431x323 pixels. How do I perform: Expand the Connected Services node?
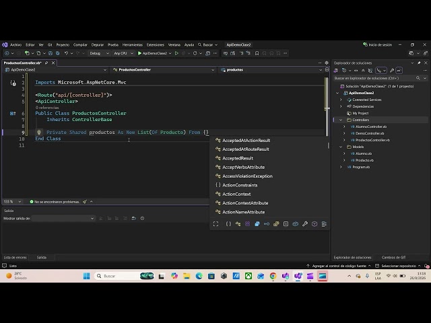tap(341, 100)
